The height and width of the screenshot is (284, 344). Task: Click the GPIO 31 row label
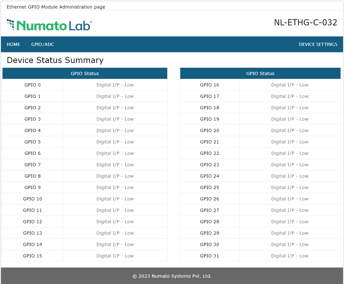pyautogui.click(x=209, y=256)
